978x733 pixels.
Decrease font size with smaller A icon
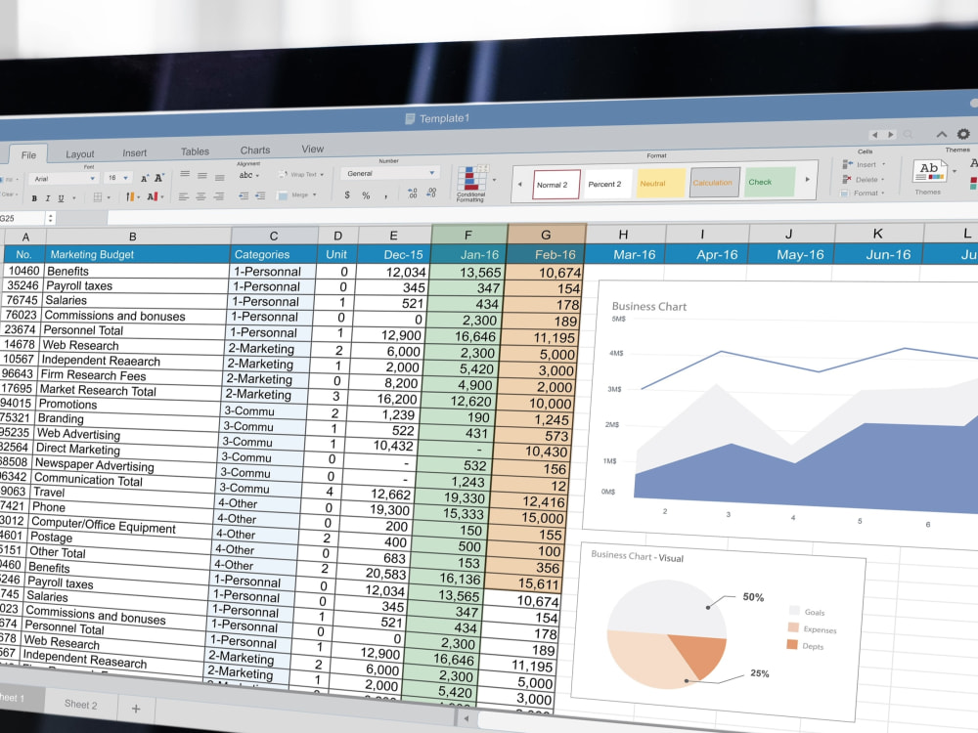point(145,178)
